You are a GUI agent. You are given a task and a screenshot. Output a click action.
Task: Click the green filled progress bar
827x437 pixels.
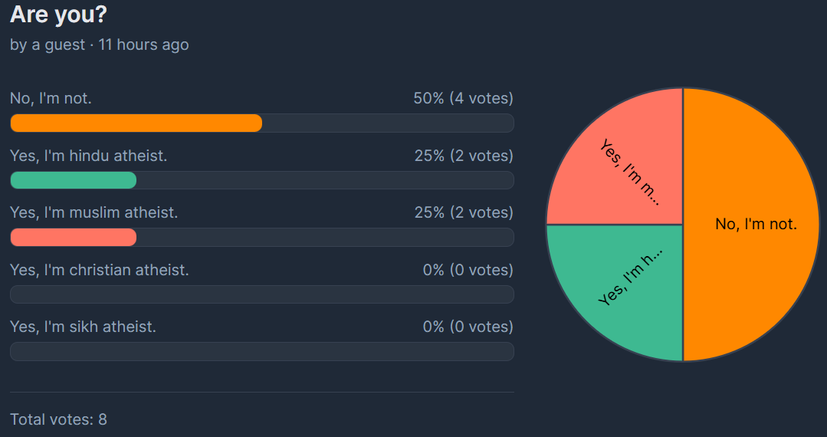[x=73, y=180]
